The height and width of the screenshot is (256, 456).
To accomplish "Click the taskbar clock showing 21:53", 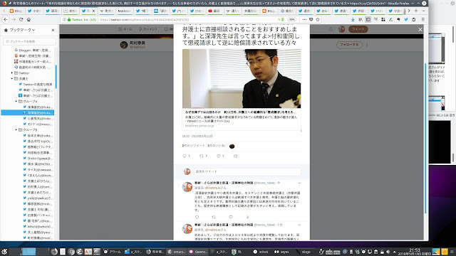I will 415,251.
